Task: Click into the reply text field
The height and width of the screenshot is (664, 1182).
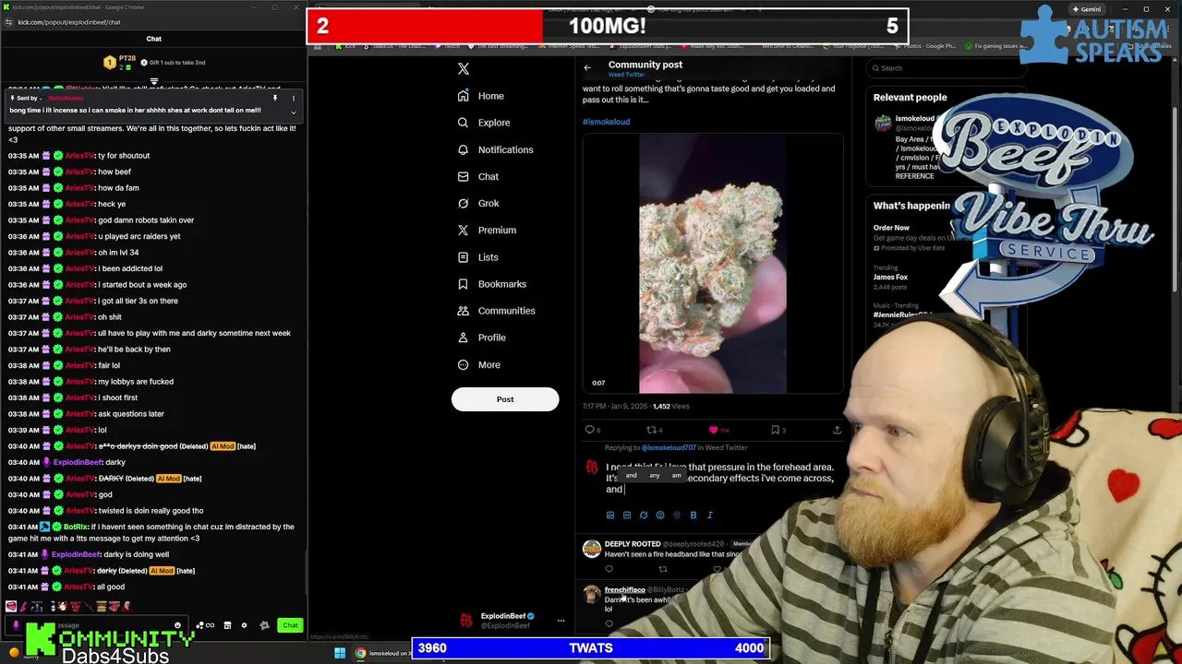Action: (x=720, y=478)
